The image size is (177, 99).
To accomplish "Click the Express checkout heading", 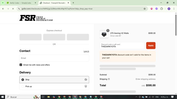I will 54,31.
